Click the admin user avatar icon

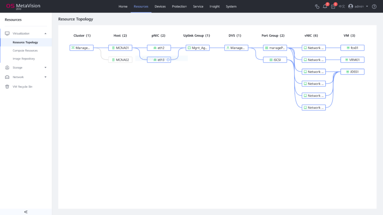coord(351,6)
